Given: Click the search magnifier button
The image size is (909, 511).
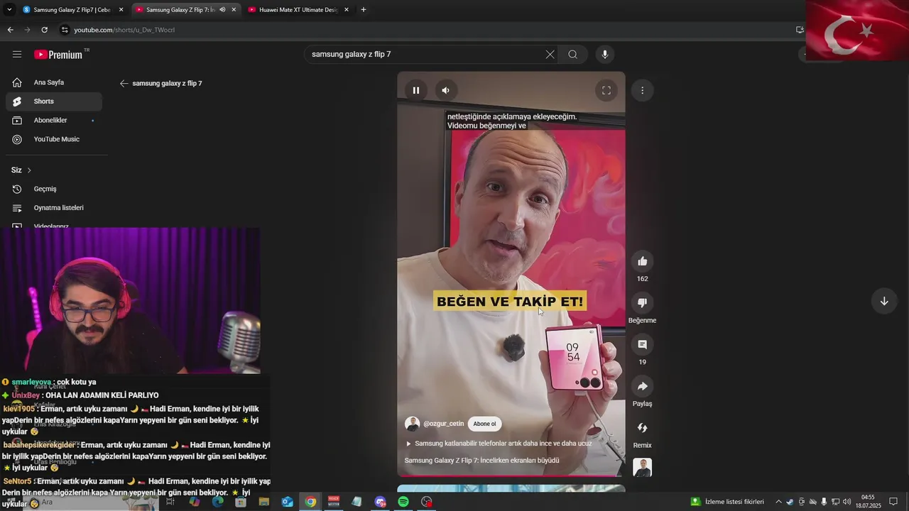Looking at the screenshot, I should click(x=573, y=55).
